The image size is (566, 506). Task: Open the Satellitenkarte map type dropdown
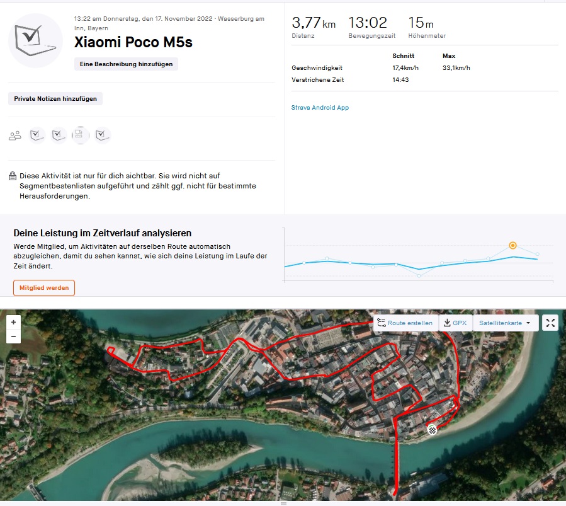tap(504, 323)
